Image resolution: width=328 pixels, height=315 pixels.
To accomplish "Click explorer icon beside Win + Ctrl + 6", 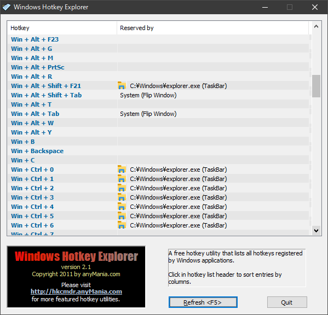I will 122,225.
